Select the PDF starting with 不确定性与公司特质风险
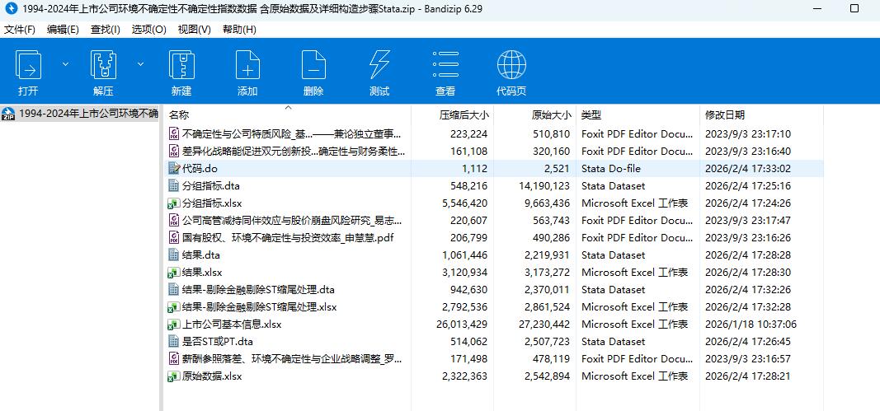Viewport: 880px width, 411px height. coord(293,133)
